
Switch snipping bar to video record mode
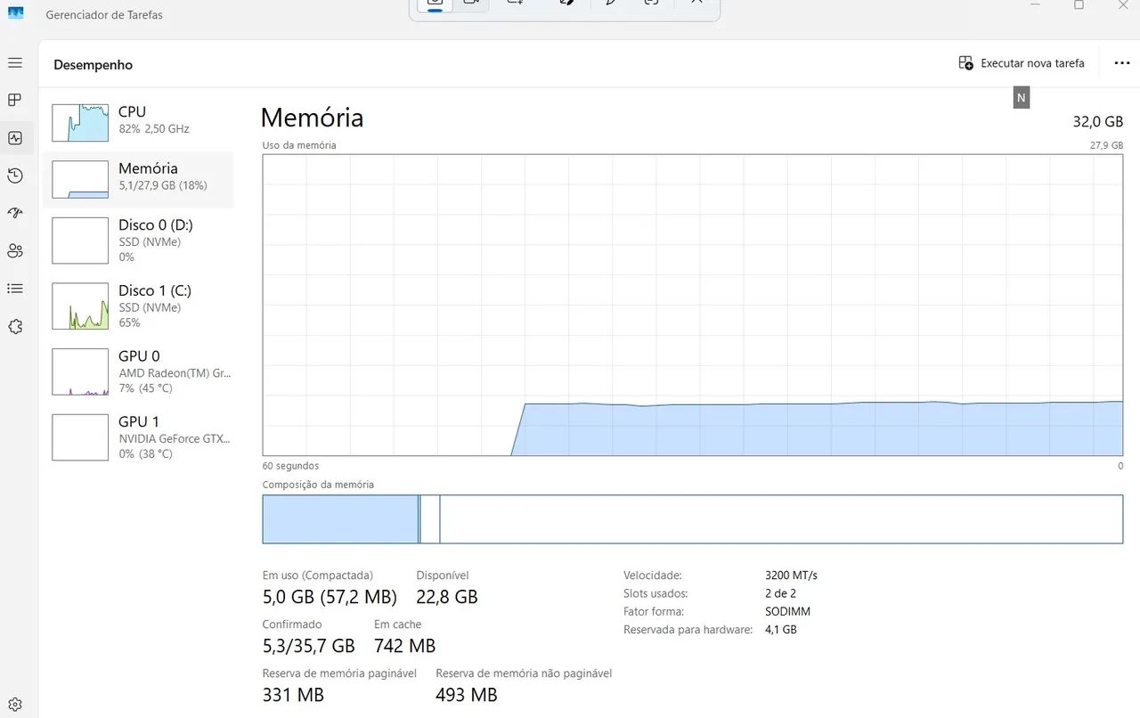tap(471, 3)
